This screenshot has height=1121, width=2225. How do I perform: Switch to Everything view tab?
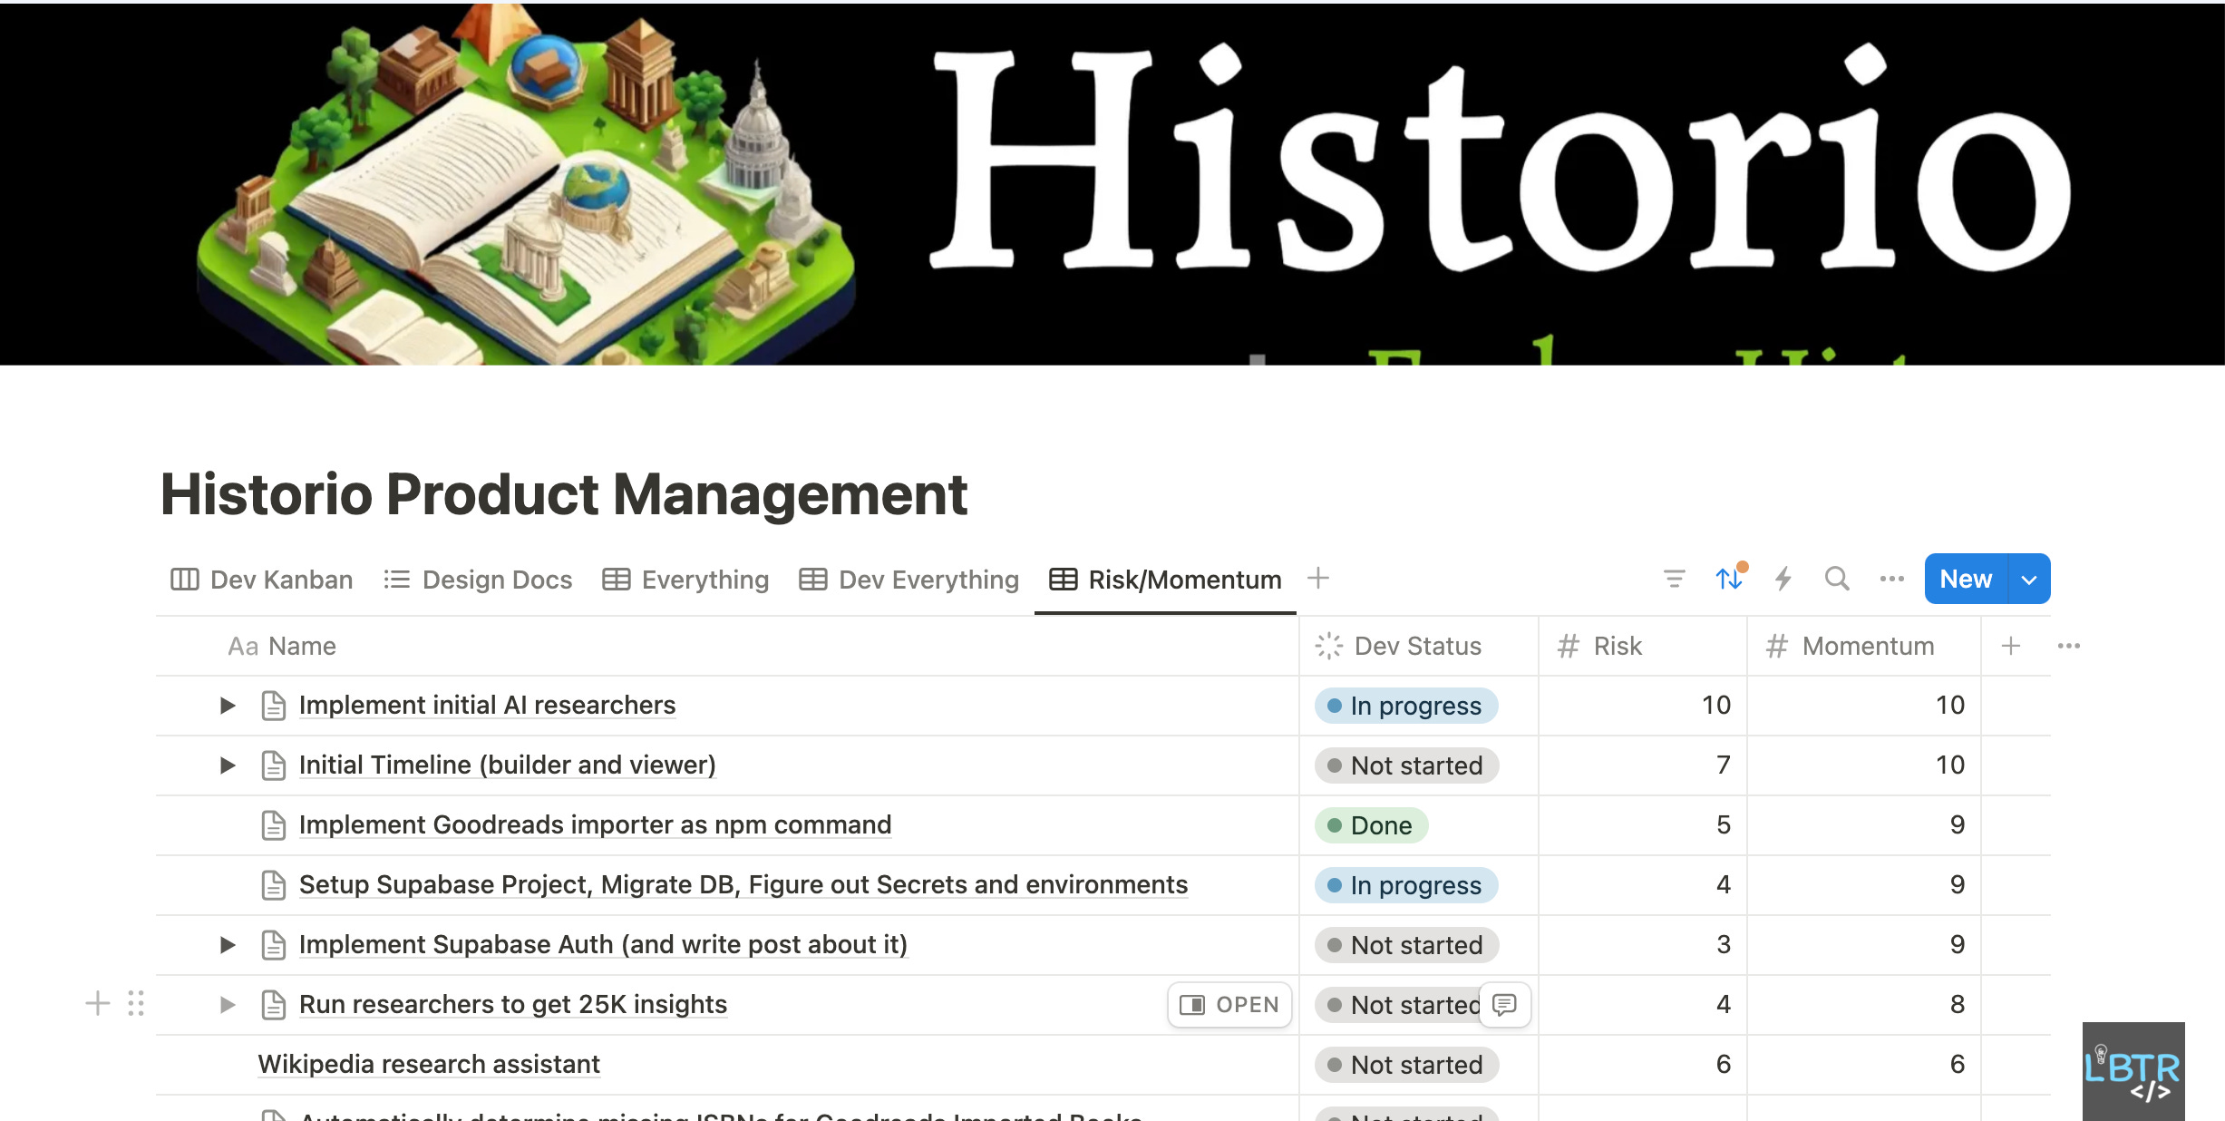coord(685,579)
